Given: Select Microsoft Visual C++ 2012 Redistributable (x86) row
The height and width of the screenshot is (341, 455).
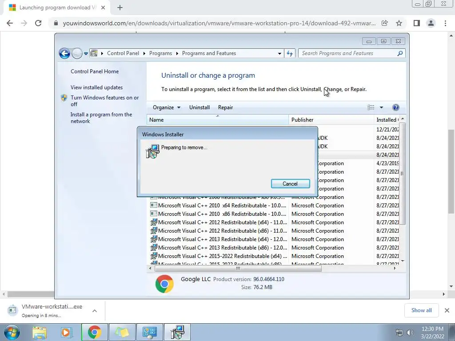Looking at the screenshot, I should pyautogui.click(x=274, y=230).
